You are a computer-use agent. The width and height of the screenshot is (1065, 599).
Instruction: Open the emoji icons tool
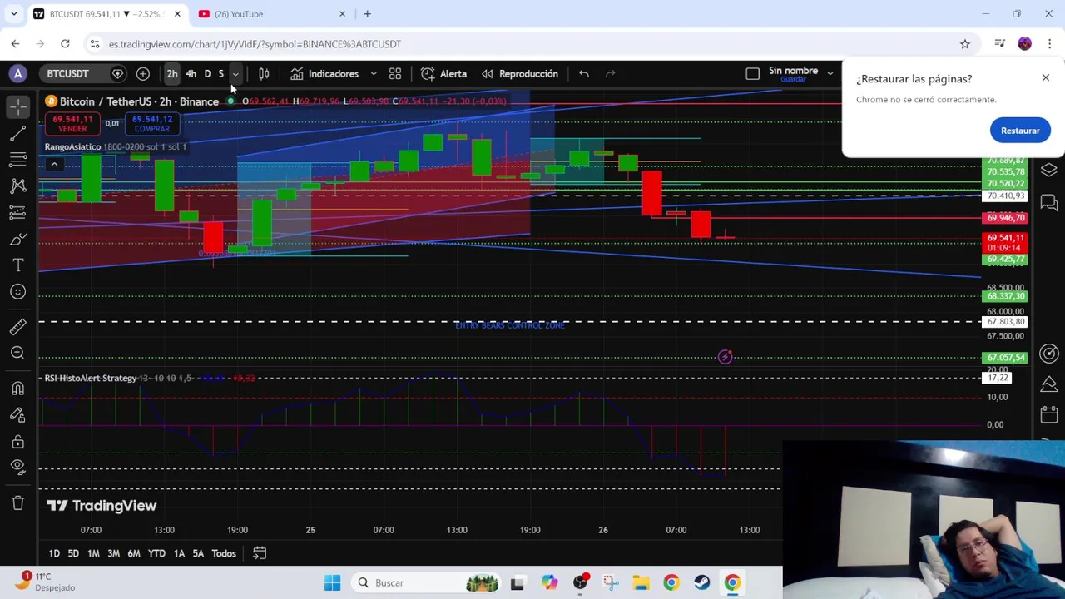pos(17,292)
